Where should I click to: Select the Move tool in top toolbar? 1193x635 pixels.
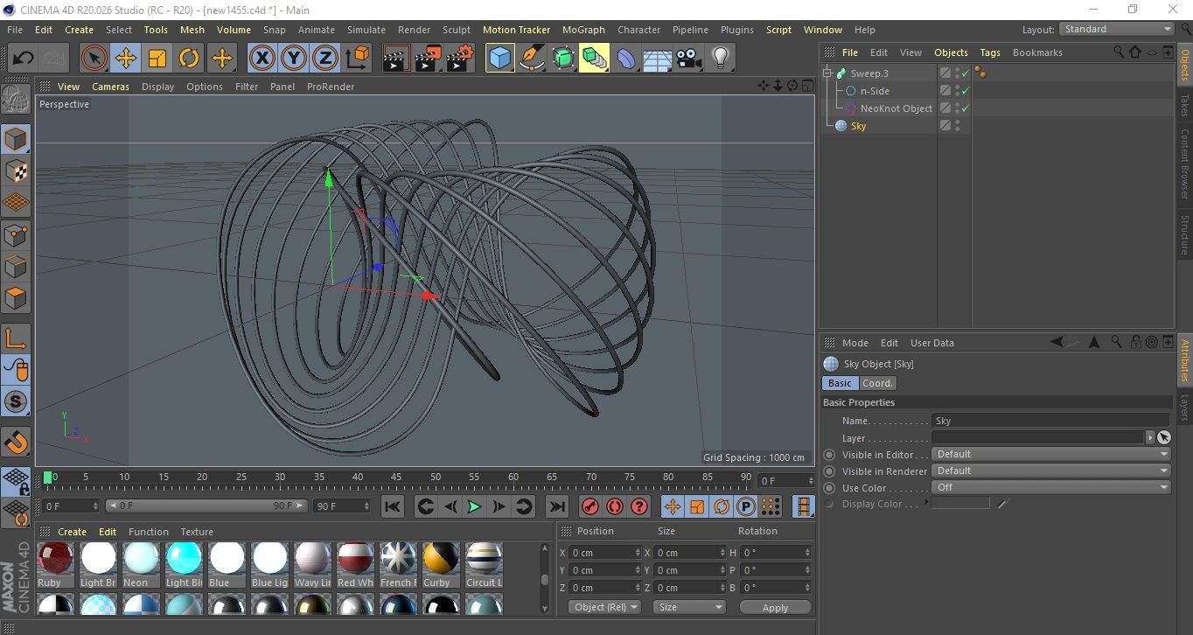point(126,59)
